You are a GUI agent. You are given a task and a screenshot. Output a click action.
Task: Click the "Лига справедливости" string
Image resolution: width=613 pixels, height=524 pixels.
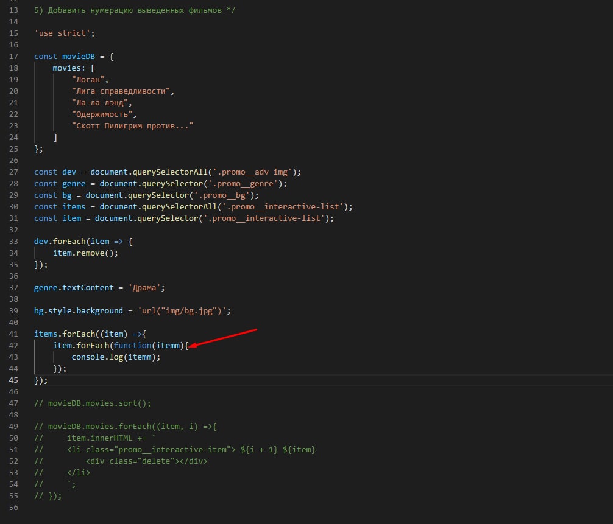[x=121, y=91]
